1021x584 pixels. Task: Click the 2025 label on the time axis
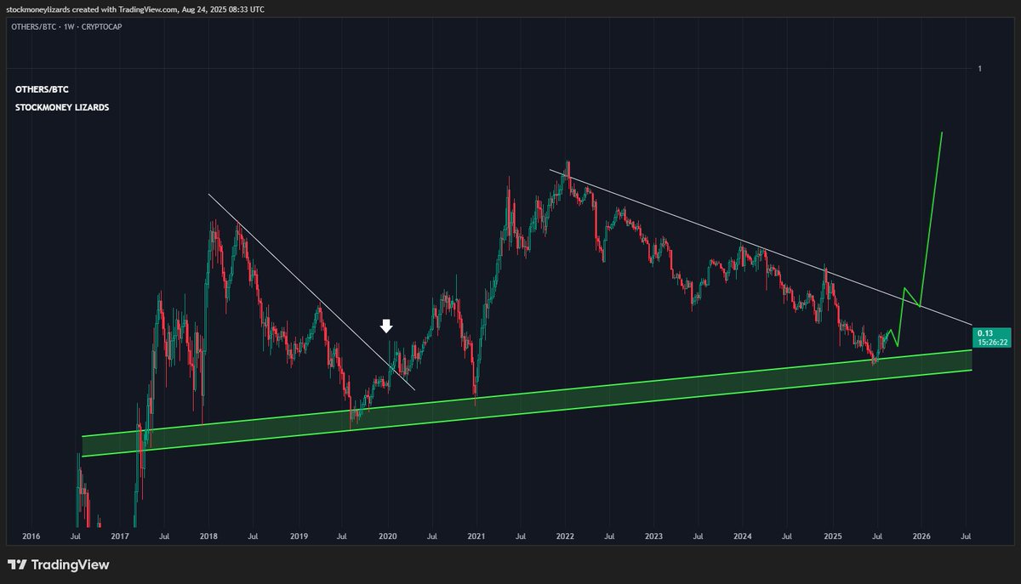[834, 536]
